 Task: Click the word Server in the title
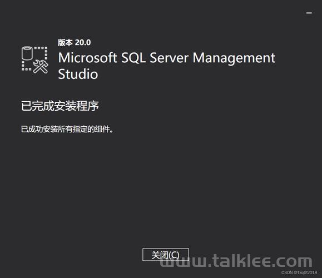pyautogui.click(x=169, y=58)
